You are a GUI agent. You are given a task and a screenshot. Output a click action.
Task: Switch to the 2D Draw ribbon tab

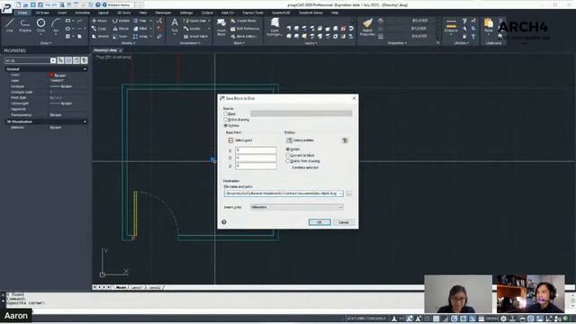[x=42, y=13]
